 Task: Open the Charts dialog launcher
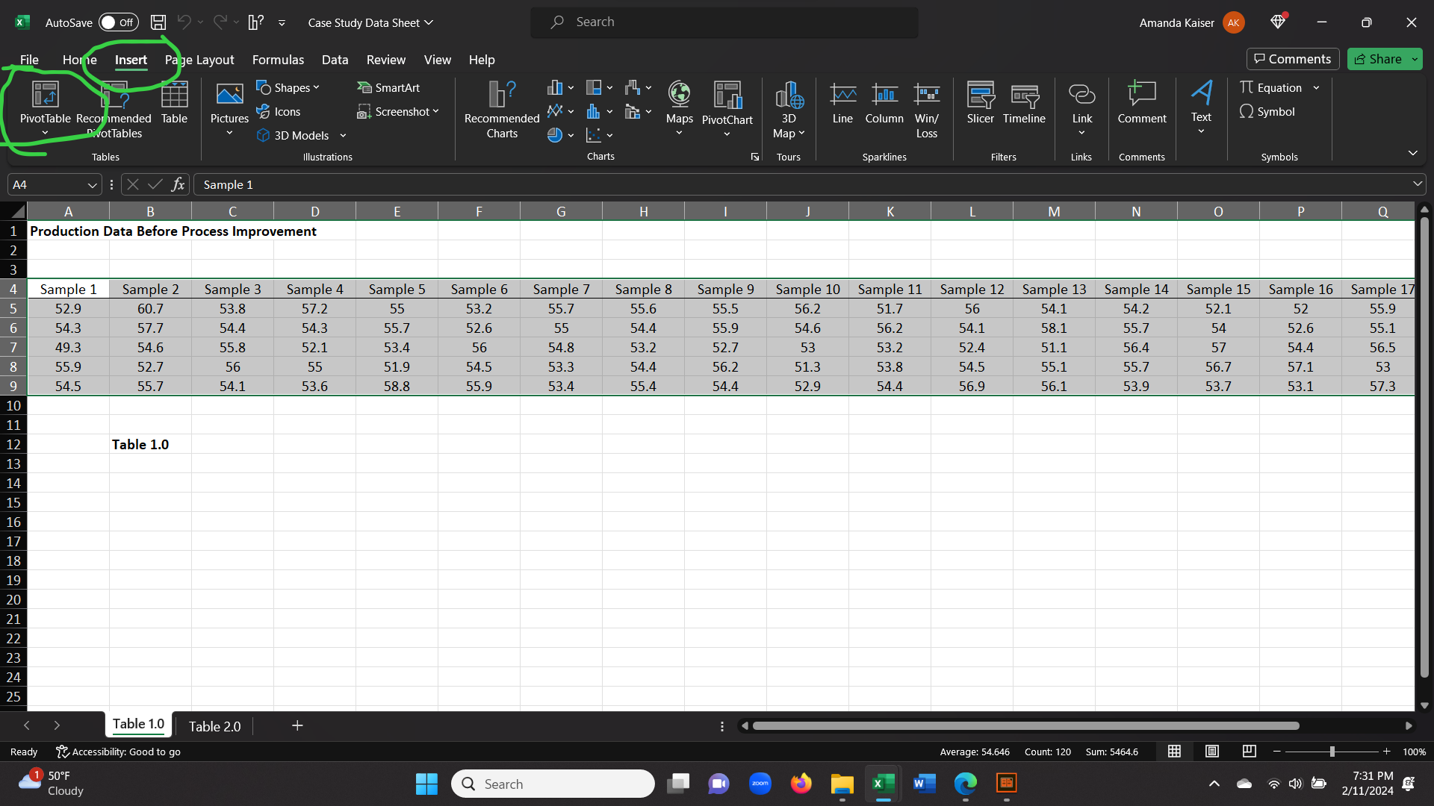pos(755,157)
